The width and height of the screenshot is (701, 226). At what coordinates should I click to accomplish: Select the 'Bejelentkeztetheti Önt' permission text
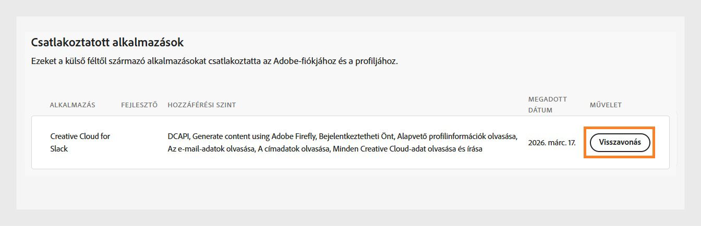click(358, 136)
